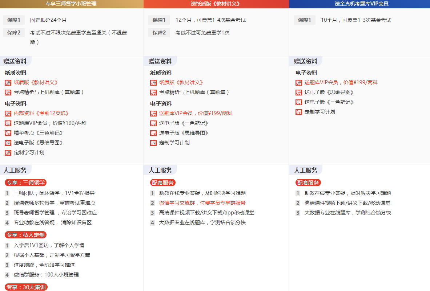Click the 专享：私人定制 red label
The image size is (430, 291).
25,235
